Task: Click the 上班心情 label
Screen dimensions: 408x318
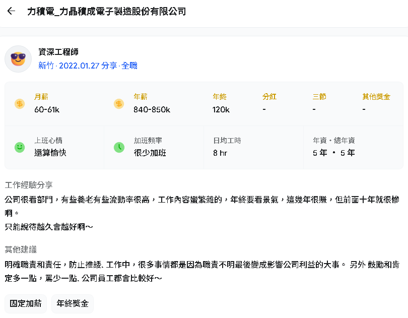Action: [x=48, y=141]
